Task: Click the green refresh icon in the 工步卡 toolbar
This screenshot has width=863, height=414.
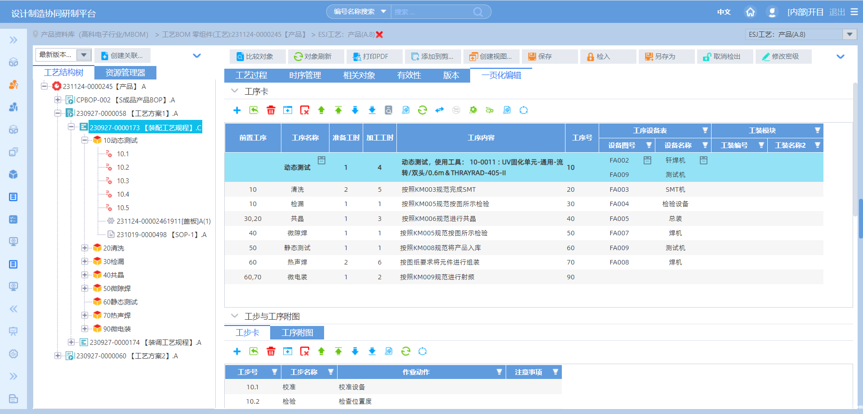Action: (405, 351)
